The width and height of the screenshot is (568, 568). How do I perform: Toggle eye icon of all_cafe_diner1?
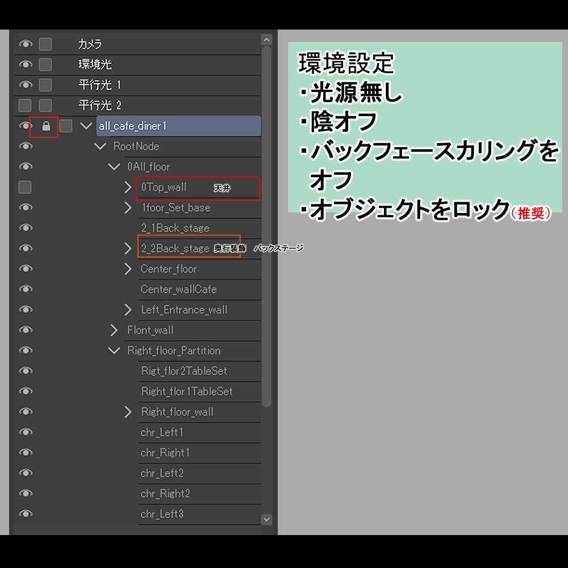(x=24, y=126)
